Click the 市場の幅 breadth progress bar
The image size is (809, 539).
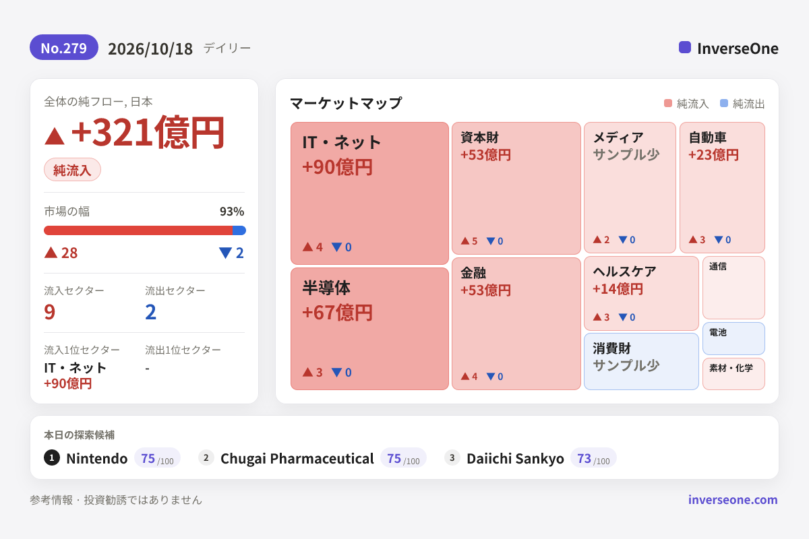pos(145,230)
